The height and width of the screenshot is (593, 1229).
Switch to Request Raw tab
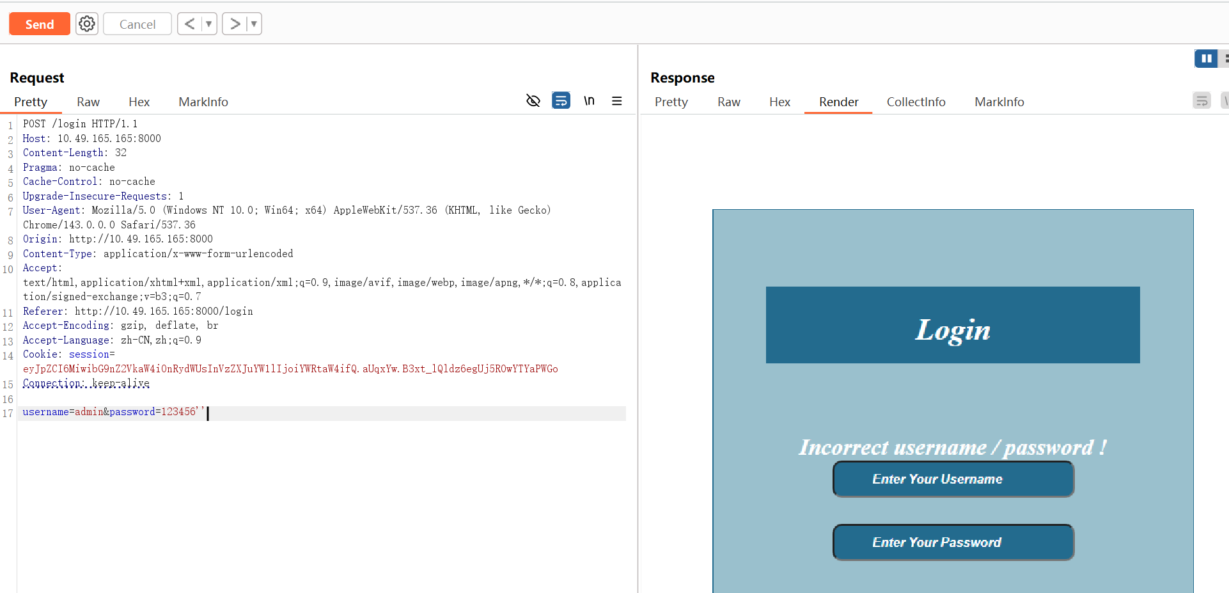coord(88,102)
